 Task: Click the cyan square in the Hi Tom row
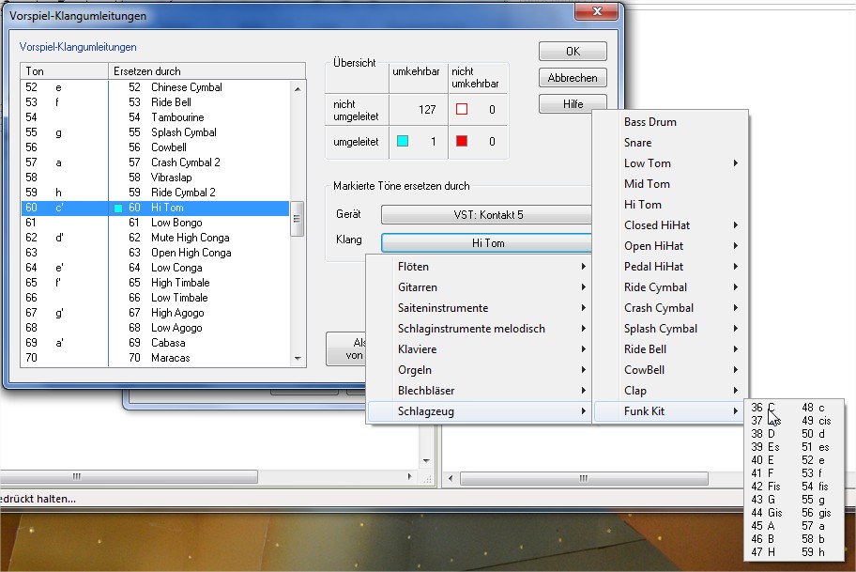point(118,208)
